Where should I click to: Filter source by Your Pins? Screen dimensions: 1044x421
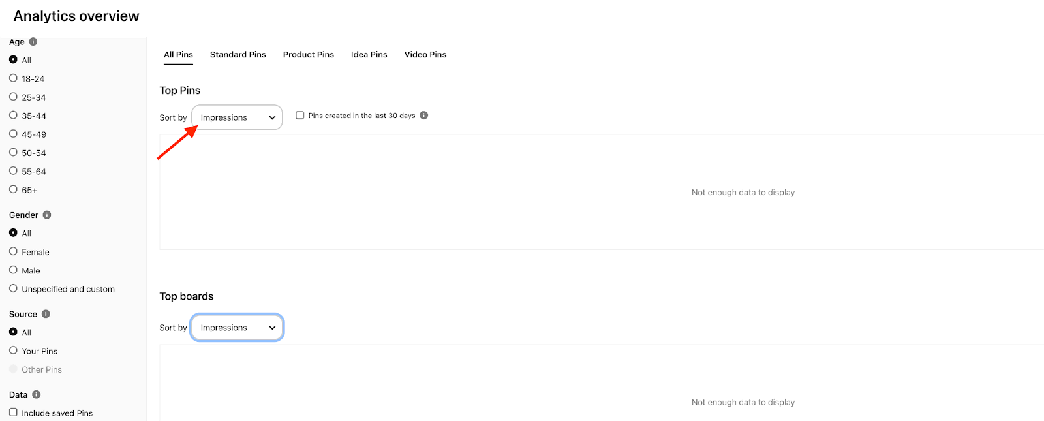(13, 351)
